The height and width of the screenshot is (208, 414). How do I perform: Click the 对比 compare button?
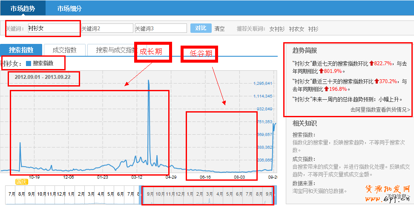(x=201, y=28)
